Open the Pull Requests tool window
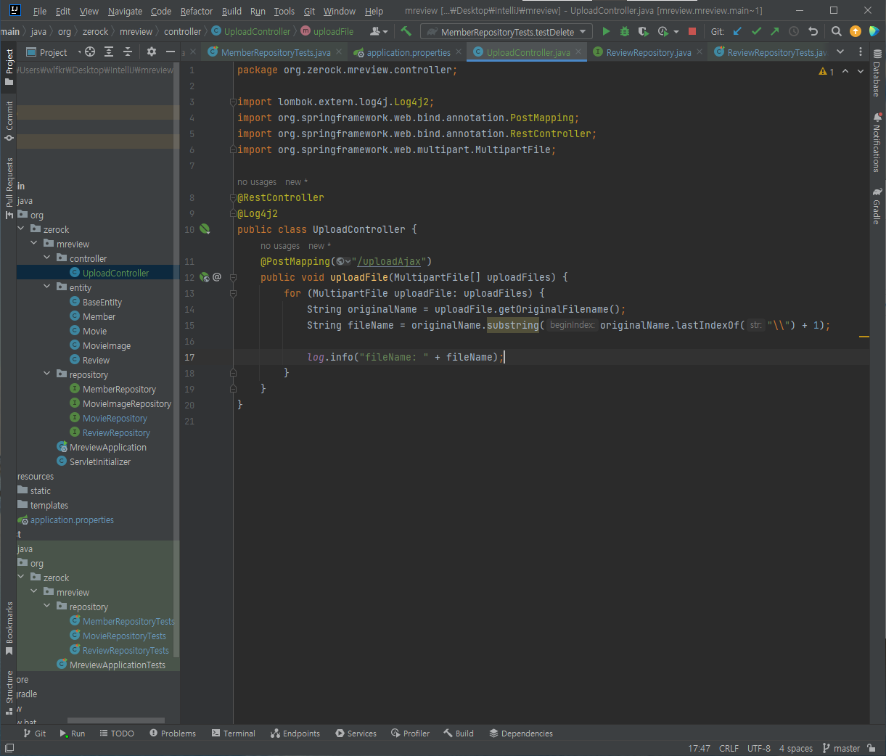The height and width of the screenshot is (756, 886). point(9,189)
